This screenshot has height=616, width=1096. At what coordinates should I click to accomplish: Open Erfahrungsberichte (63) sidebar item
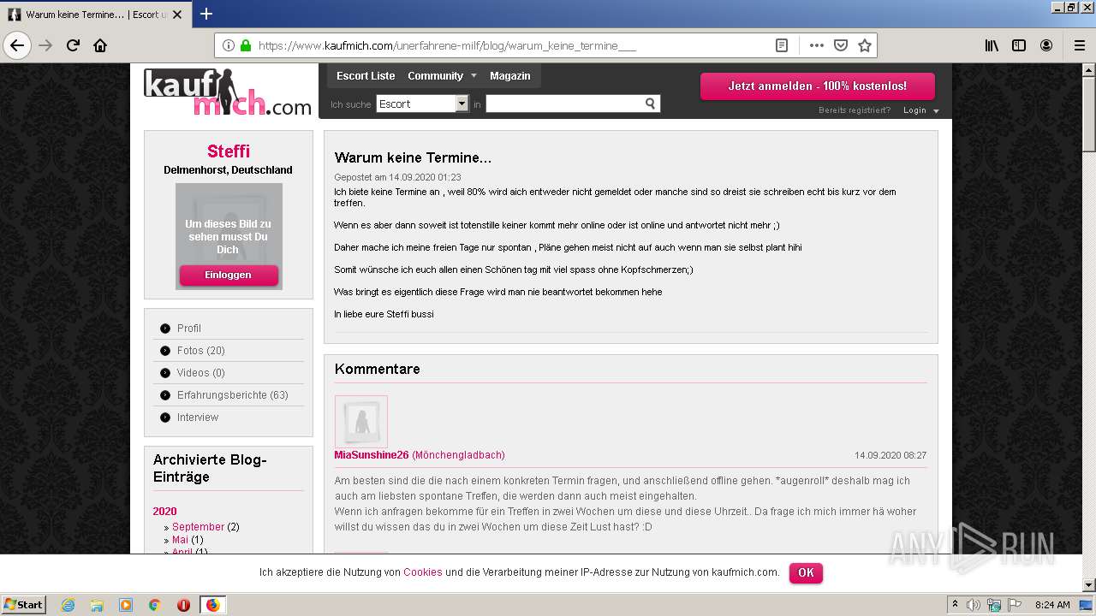233,395
